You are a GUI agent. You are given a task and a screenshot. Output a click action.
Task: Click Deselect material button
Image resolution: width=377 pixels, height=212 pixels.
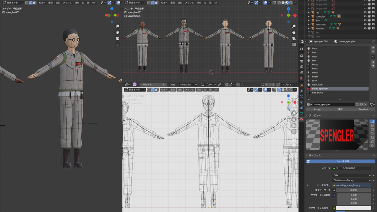363,109
